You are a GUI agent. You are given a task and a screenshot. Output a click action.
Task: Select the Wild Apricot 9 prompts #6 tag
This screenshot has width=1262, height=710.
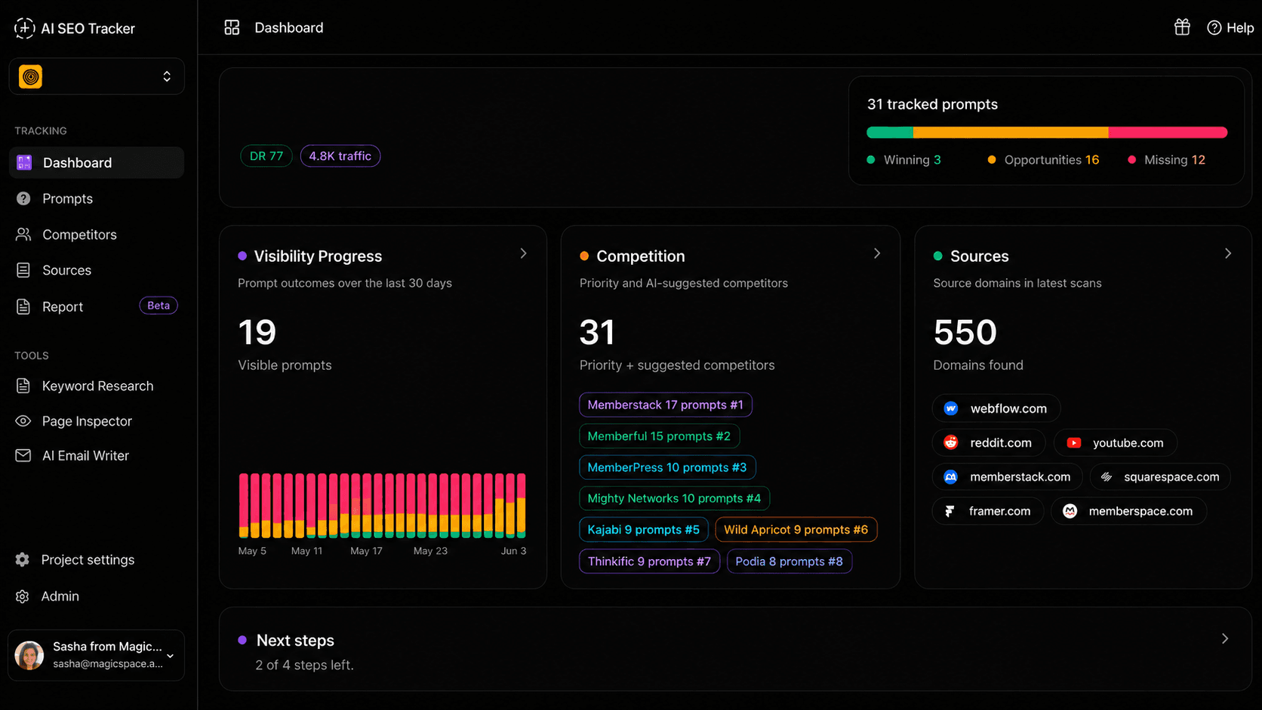(796, 530)
